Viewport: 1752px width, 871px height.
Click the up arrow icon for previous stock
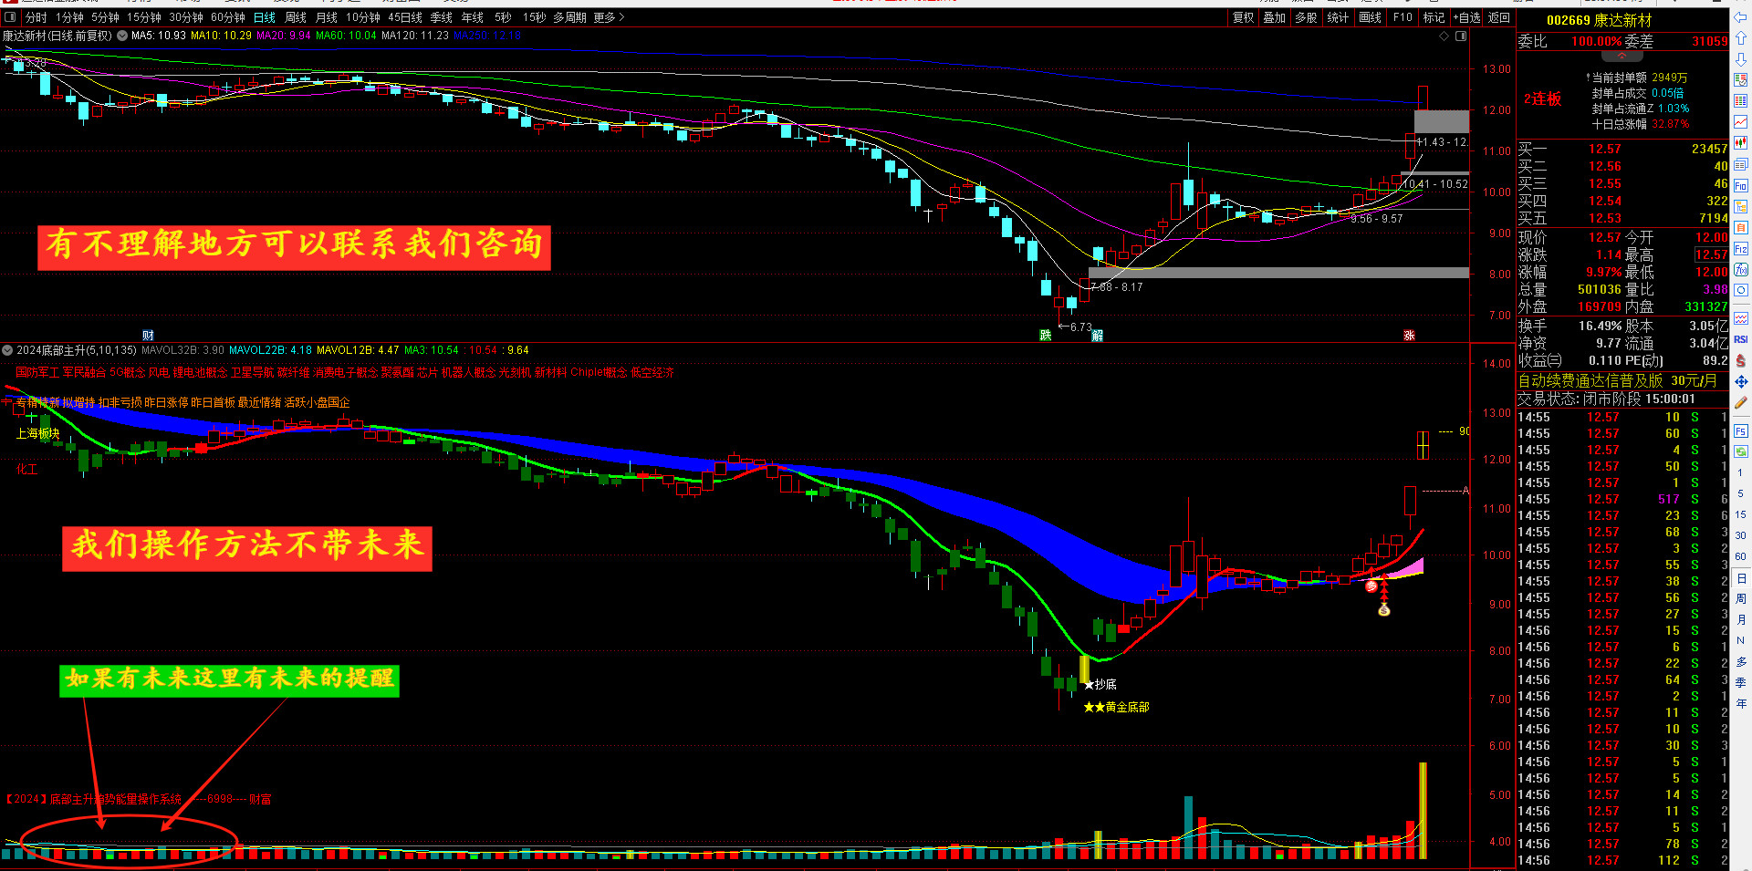1740,38
